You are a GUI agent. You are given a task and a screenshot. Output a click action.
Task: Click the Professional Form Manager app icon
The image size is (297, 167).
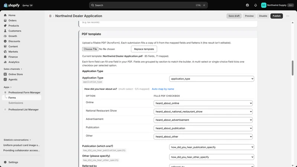point(5,92)
